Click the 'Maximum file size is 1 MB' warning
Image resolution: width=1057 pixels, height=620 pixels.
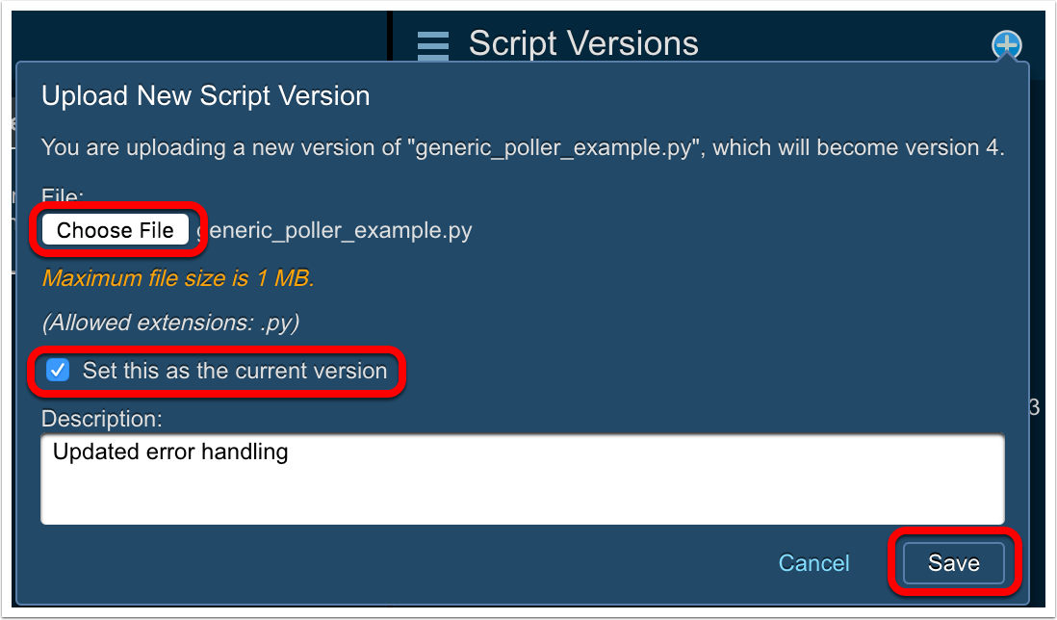pyautogui.click(x=178, y=279)
